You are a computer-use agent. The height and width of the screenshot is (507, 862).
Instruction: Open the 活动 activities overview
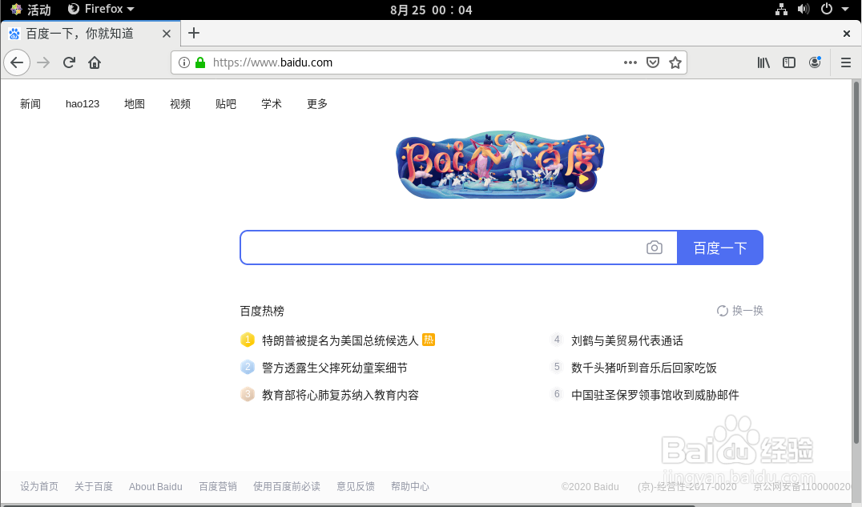(x=30, y=10)
